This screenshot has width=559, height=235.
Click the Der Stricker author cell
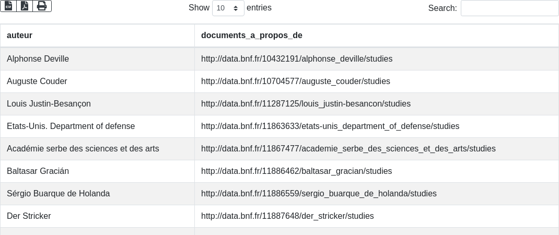[x=29, y=216]
